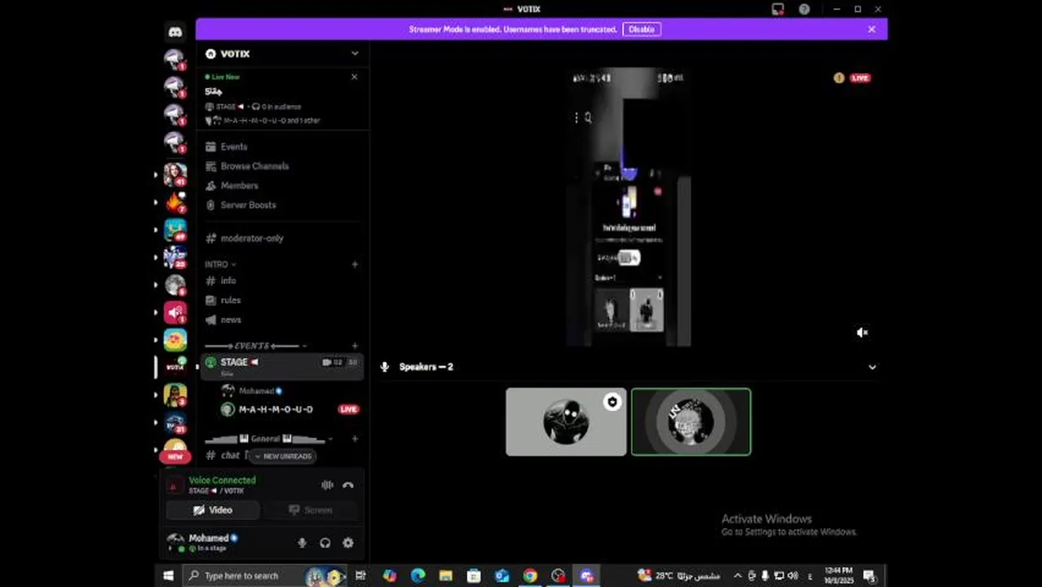Open the Windows Start menu
The image size is (1042, 587).
point(168,576)
